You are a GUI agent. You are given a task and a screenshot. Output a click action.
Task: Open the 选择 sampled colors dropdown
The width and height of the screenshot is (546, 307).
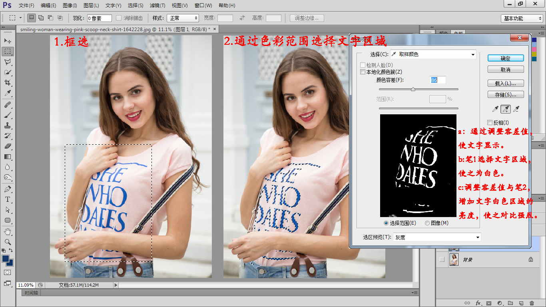pyautogui.click(x=433, y=54)
